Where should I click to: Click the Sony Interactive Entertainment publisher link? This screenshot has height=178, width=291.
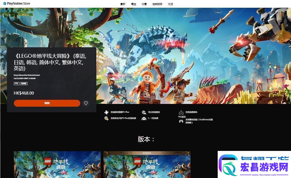(27, 75)
